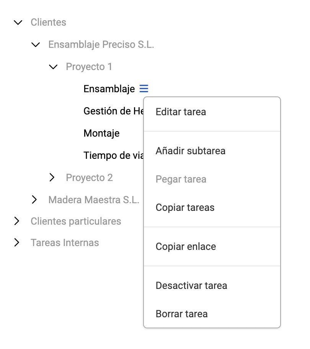Click Borrar tarea menu item

181,314
